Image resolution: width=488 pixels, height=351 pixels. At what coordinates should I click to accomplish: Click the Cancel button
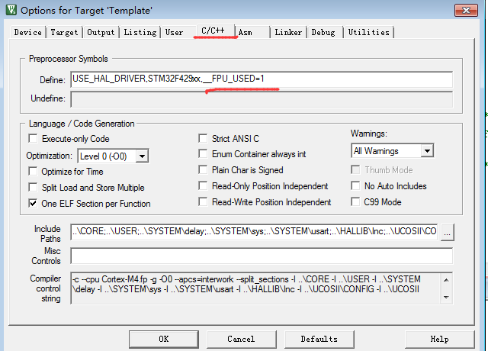pos(241,339)
